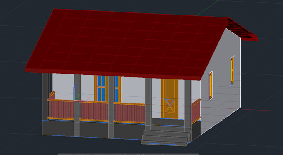Select the right corner porch column beside door
The height and width of the screenshot is (155, 283).
point(188,106)
